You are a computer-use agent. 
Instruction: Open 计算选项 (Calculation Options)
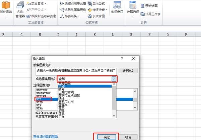click(133, 9)
